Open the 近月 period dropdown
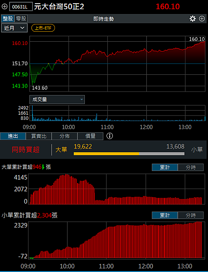Viewport: 208px width, 272px height. (x=15, y=28)
